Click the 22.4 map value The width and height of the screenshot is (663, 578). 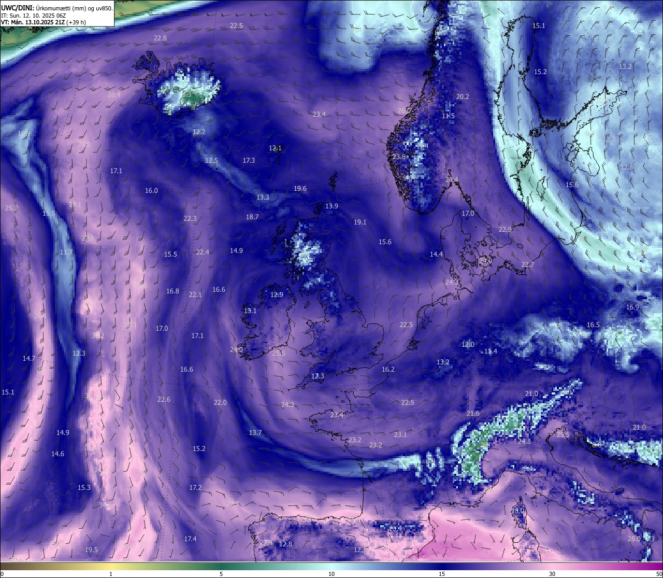coord(203,252)
